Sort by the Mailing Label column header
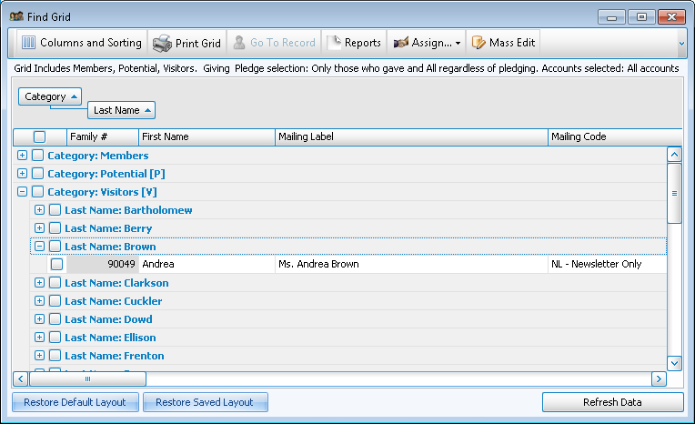The width and height of the screenshot is (695, 424). click(410, 136)
